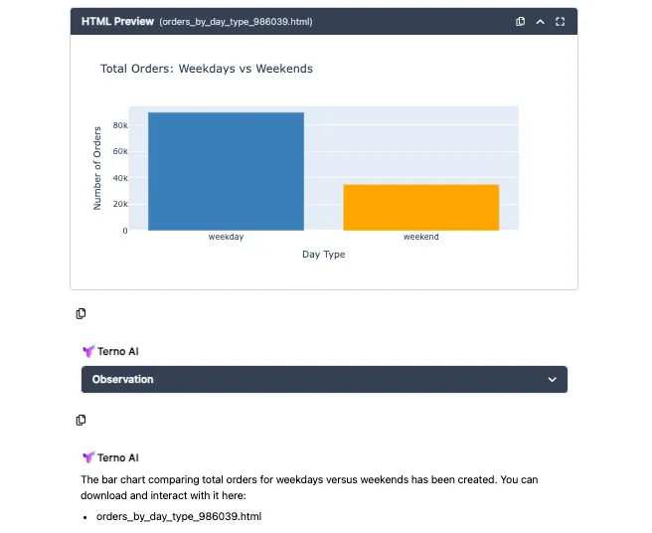The width and height of the screenshot is (652, 533).
Task: Expand the Observation section chevron
Action: 553,379
